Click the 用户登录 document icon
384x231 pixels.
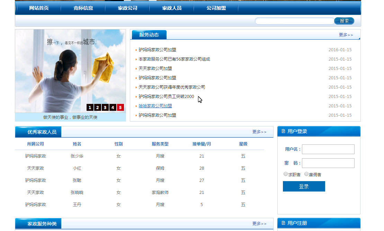(283, 131)
